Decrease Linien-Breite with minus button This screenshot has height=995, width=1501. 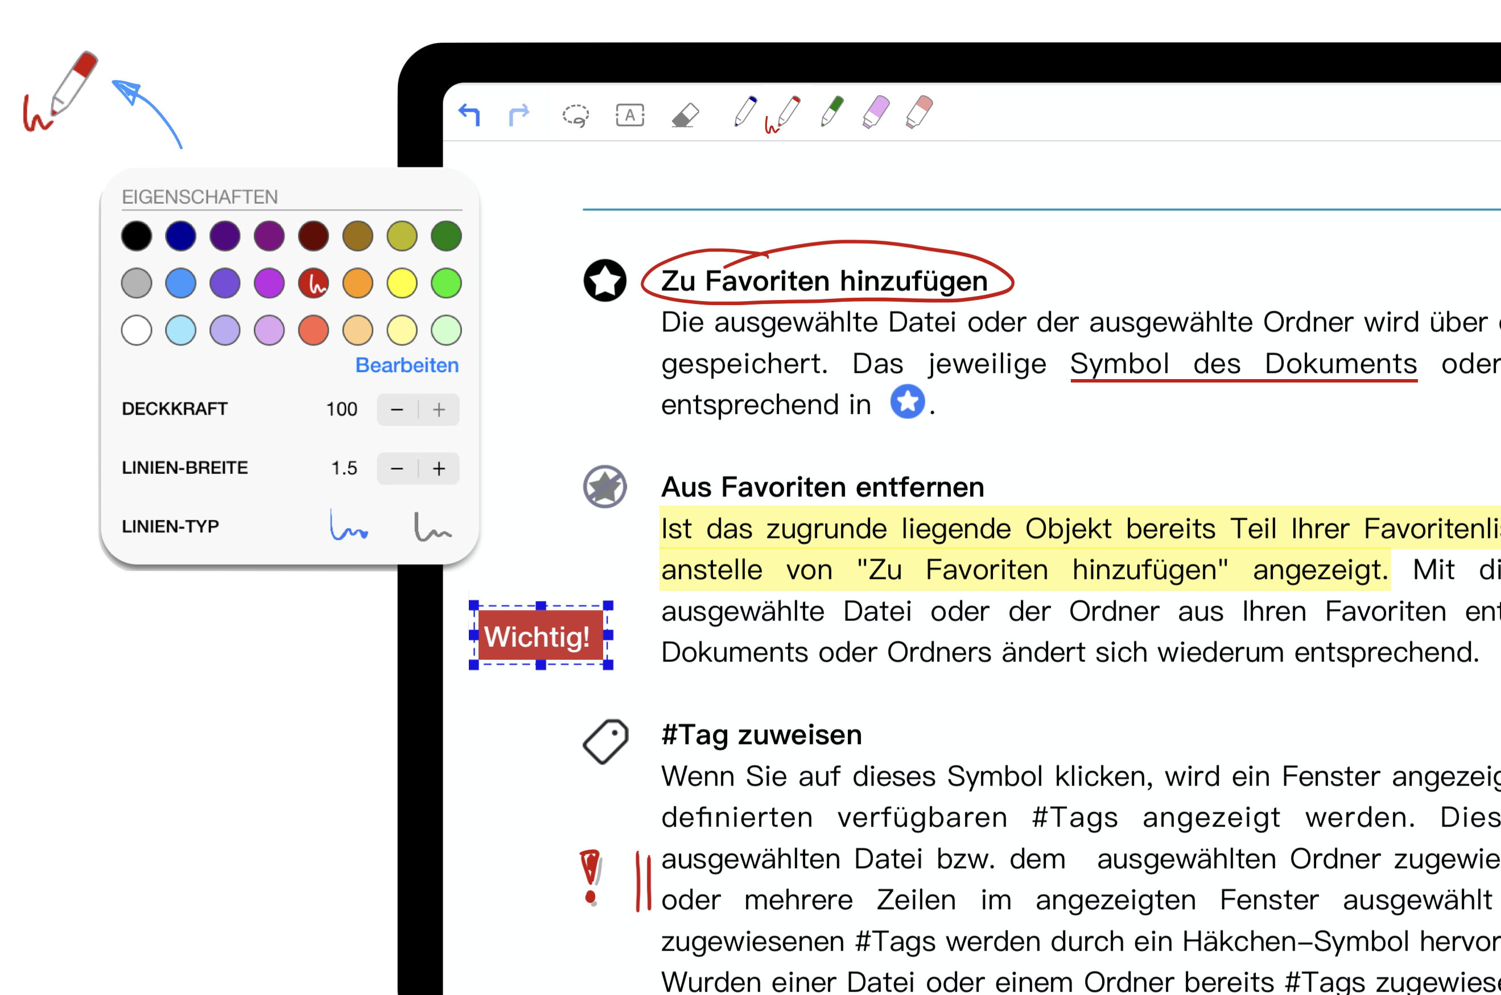pyautogui.click(x=397, y=469)
